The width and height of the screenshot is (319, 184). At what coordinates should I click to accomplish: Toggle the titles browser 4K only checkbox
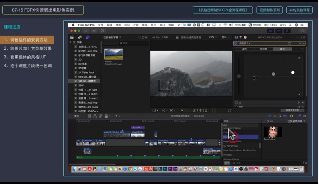tap(140, 37)
